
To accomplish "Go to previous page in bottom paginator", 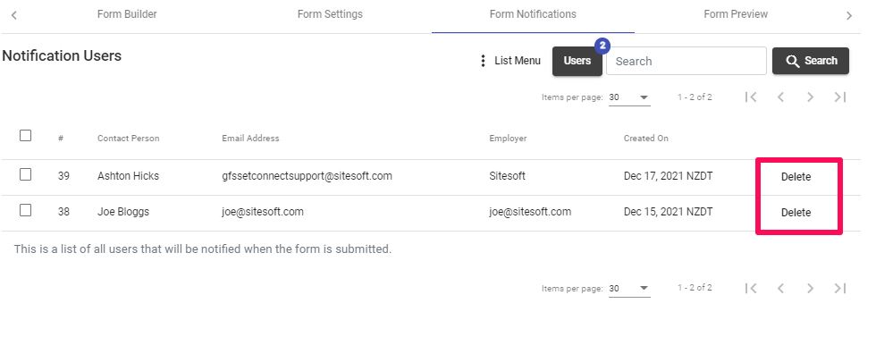I will 780,288.
